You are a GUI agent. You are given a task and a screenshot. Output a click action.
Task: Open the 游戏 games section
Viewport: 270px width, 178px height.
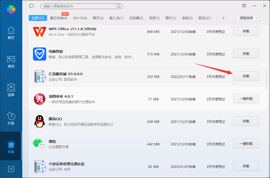(x=11, y=61)
